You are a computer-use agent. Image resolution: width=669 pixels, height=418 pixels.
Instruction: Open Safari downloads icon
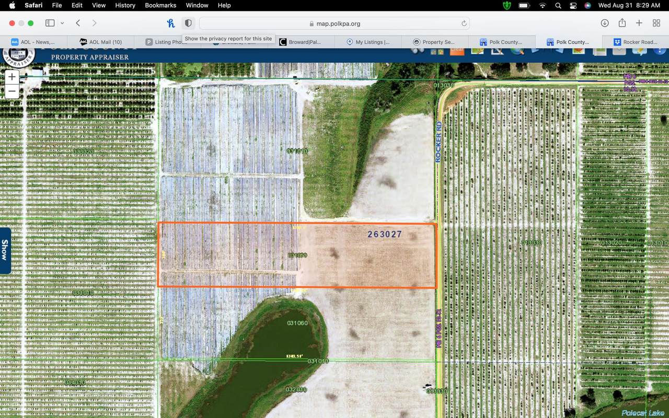coord(605,23)
